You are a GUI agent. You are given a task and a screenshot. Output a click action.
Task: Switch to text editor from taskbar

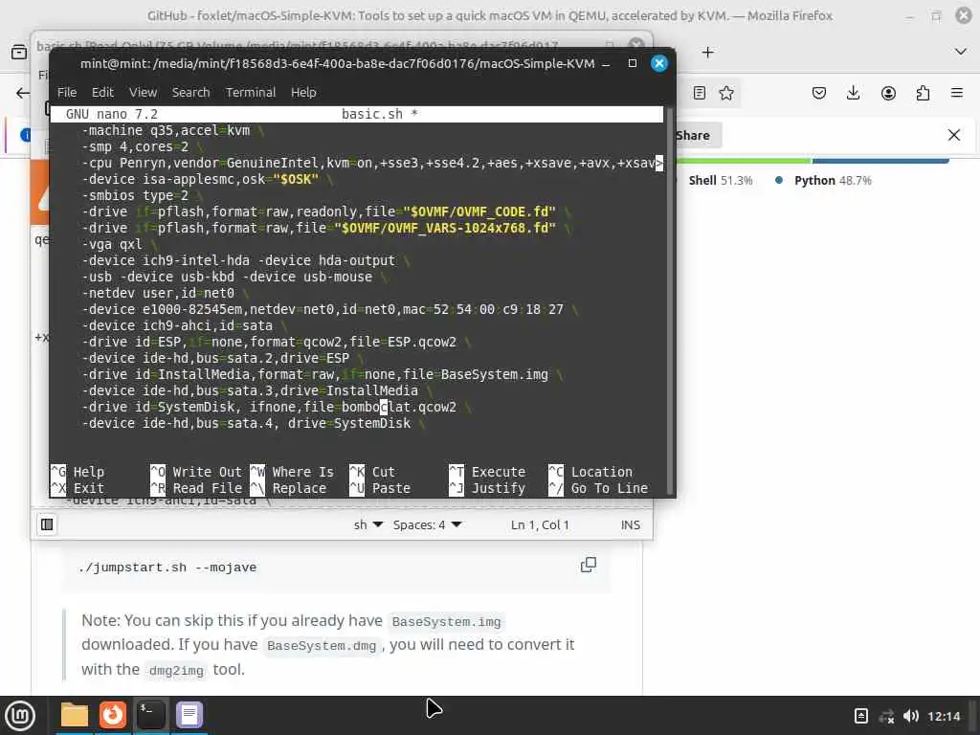[x=189, y=715]
